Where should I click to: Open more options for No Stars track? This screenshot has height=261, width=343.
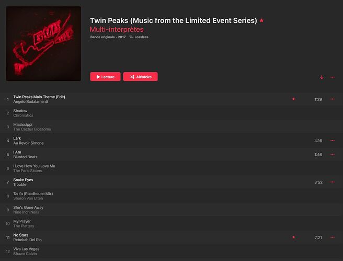pos(333,238)
